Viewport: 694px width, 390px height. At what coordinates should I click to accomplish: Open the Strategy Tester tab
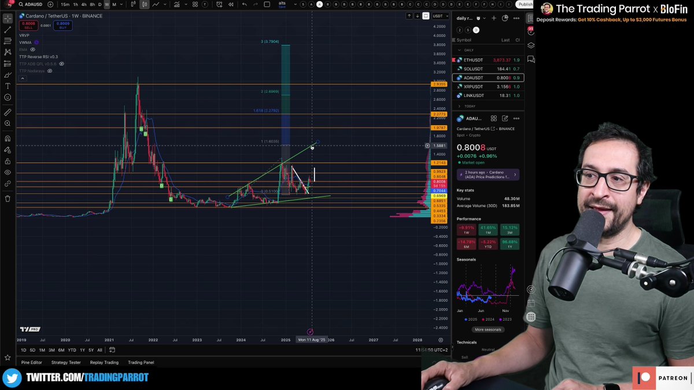(x=66, y=362)
